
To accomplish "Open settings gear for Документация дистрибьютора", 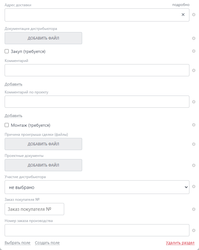I will tap(194, 38).
